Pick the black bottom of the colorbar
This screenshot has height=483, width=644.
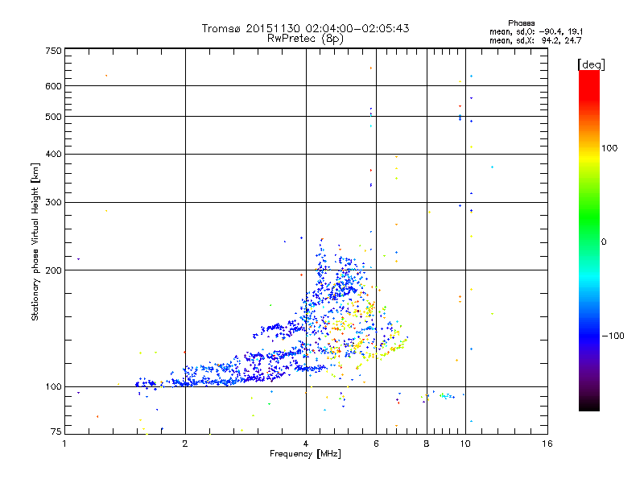click(x=589, y=405)
